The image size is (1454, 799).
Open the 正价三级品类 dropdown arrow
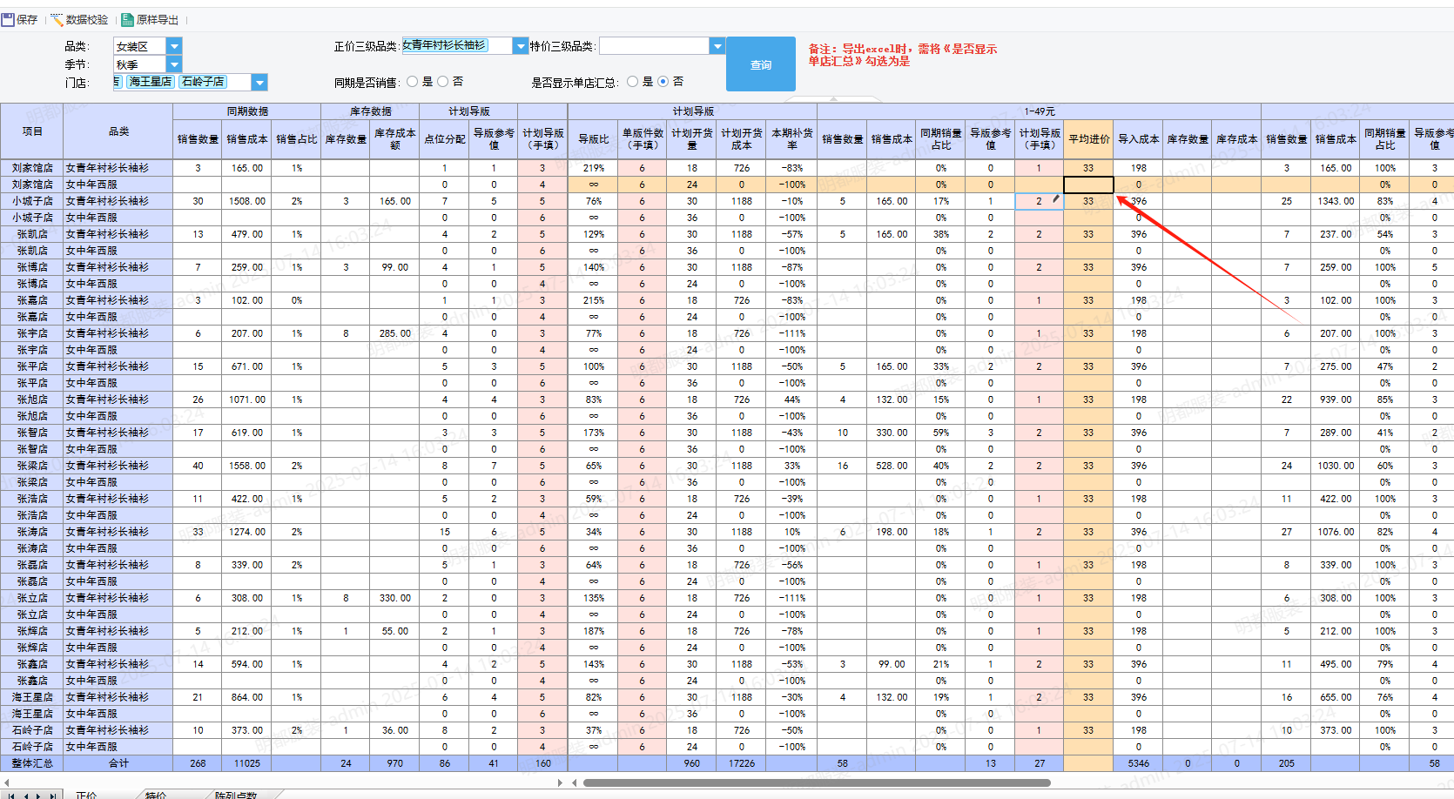[521, 46]
